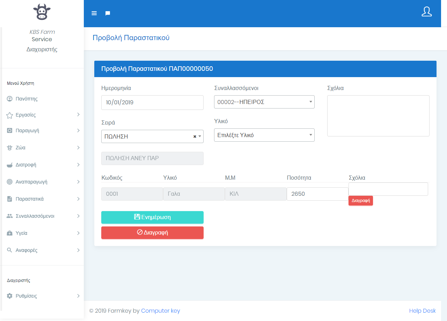Click the hamburger menu icon in header

(94, 13)
